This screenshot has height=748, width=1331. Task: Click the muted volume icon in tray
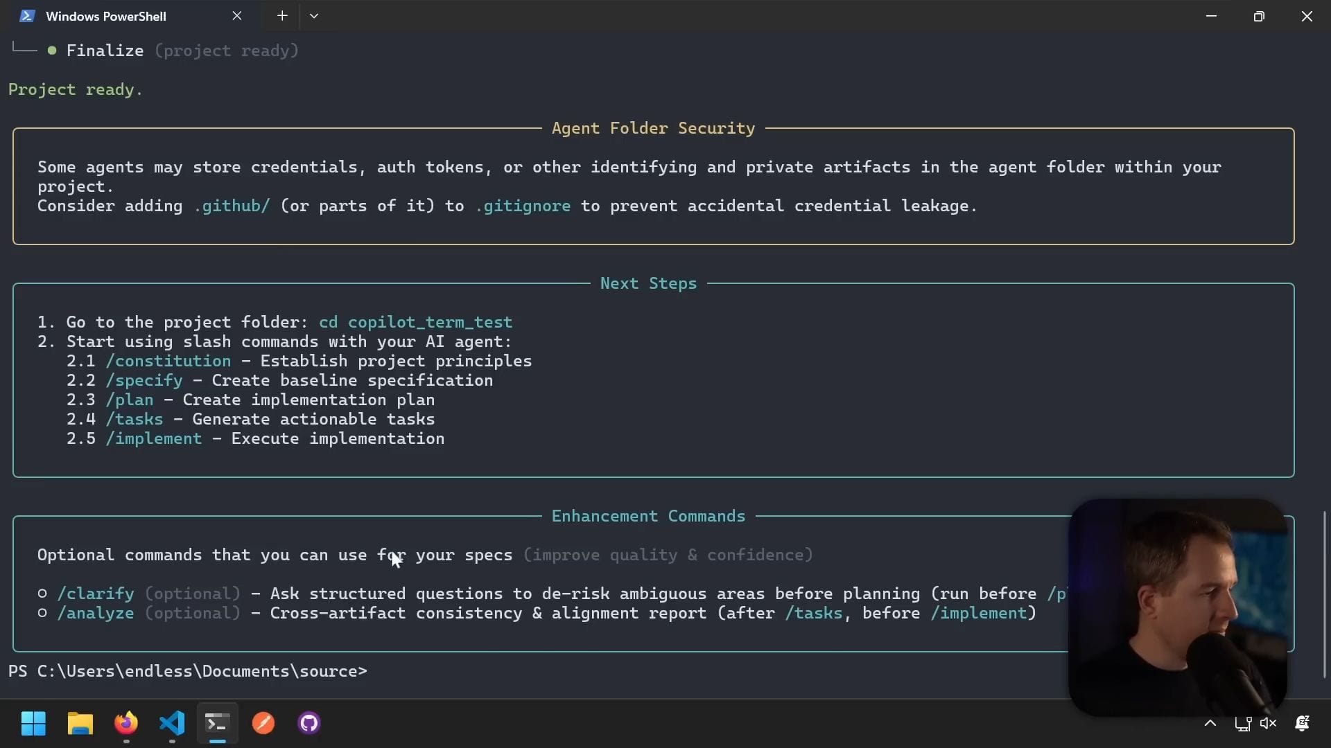click(1269, 723)
